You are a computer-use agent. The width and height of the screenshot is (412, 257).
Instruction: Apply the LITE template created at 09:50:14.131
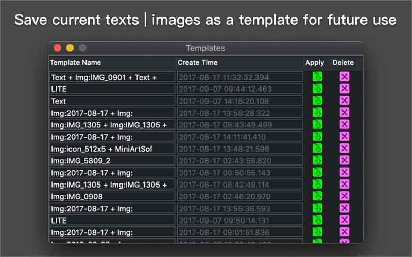pyautogui.click(x=317, y=220)
